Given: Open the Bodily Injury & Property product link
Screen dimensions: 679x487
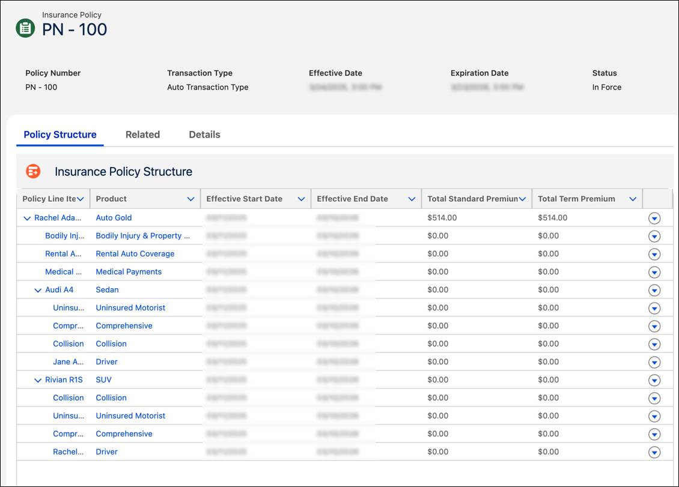Looking at the screenshot, I should [143, 236].
